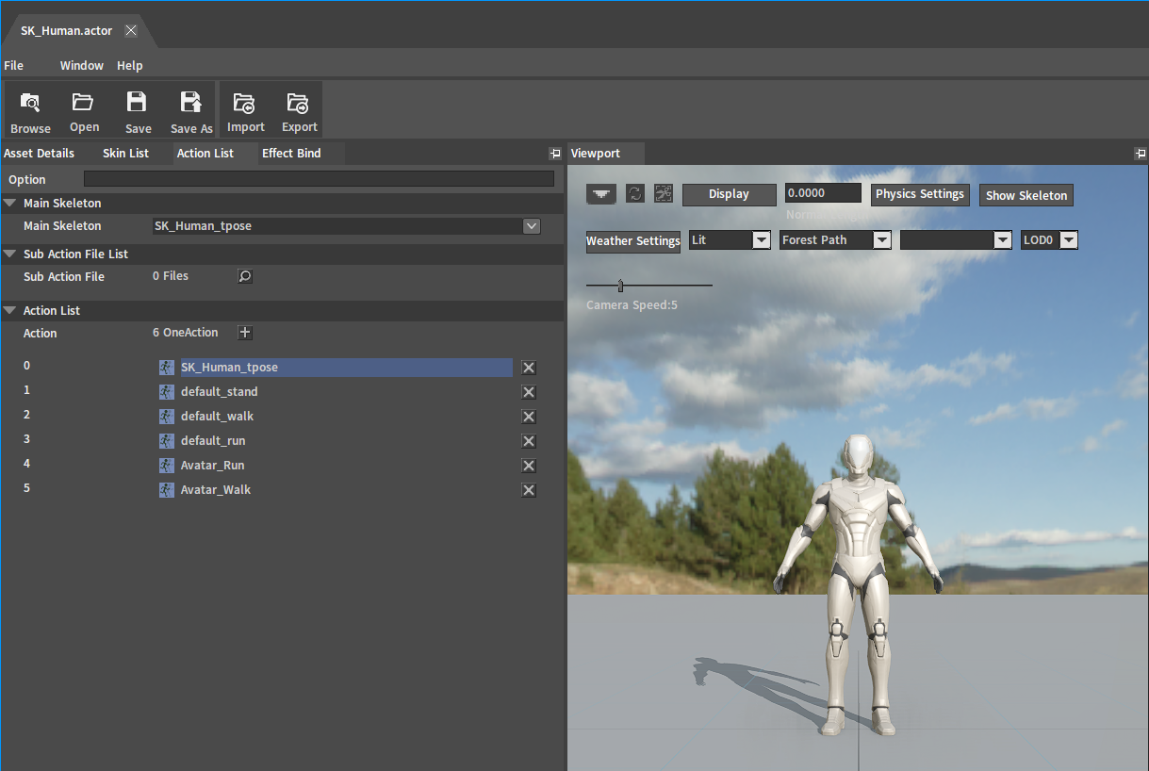The height and width of the screenshot is (771, 1149).
Task: Remove the default_walk action
Action: click(529, 417)
